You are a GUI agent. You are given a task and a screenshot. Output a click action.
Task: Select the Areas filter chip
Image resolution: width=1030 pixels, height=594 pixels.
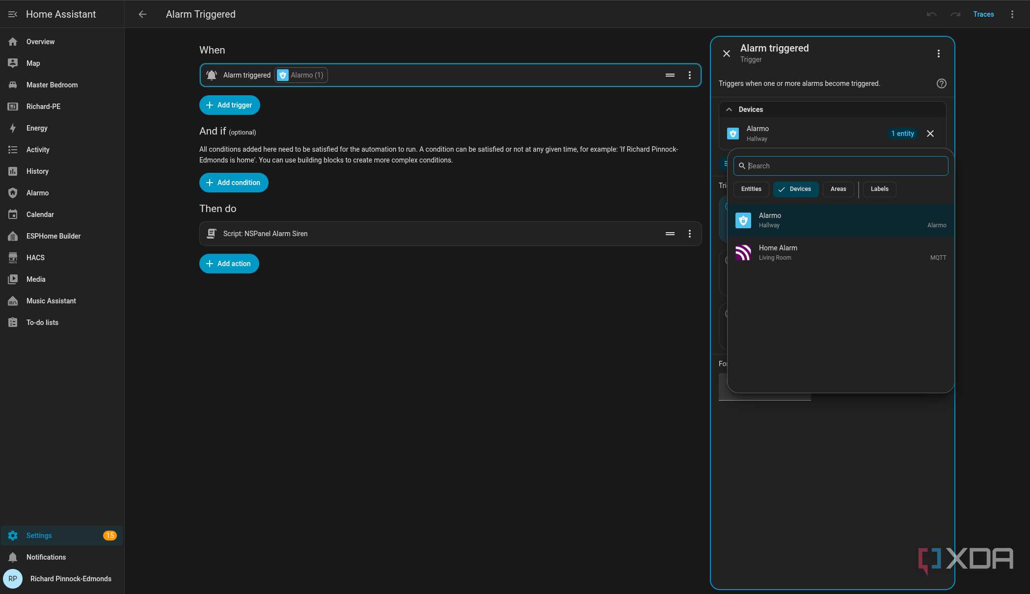[838, 189]
